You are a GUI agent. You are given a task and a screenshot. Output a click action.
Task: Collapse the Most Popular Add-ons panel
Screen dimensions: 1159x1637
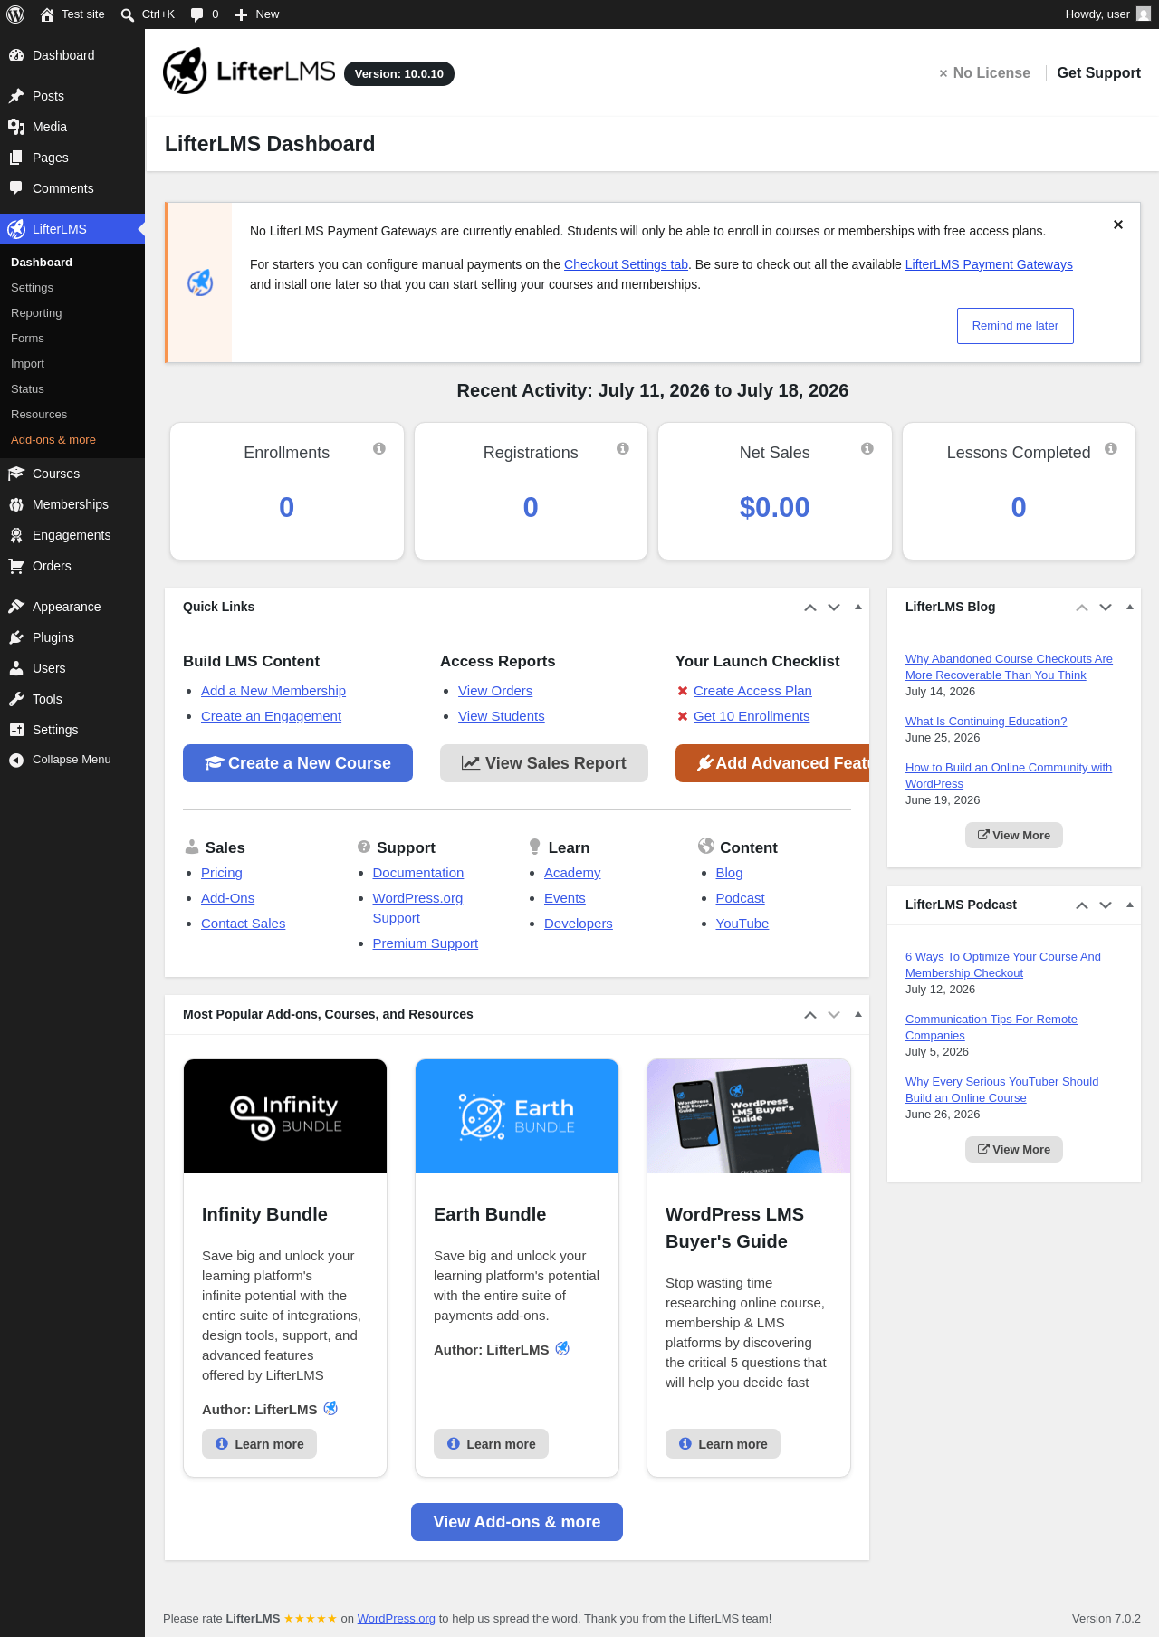(x=858, y=1015)
